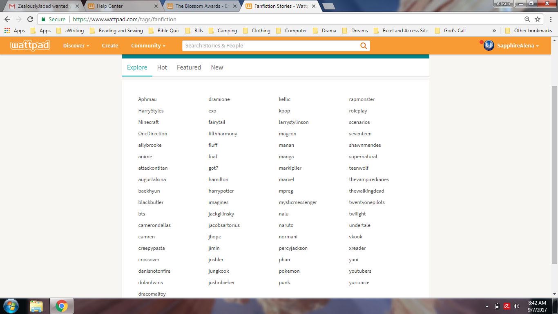Click the browser address bar URL
Image resolution: width=558 pixels, height=314 pixels.
(125, 19)
